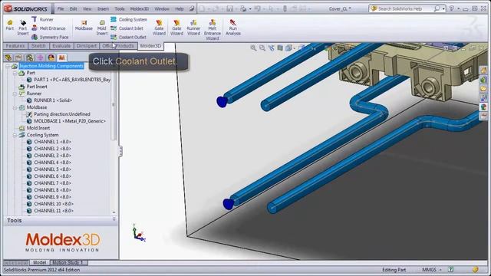
Task: Open View Orientation in the view toolbar
Action: coord(289,48)
